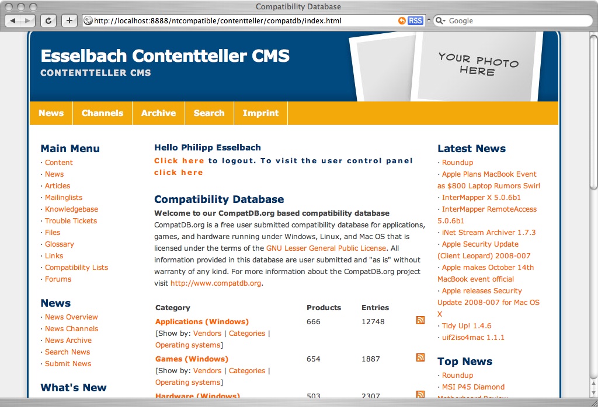This screenshot has height=407, width=598.
Task: Click the orange snapback arrow in address bar
Action: (x=402, y=20)
